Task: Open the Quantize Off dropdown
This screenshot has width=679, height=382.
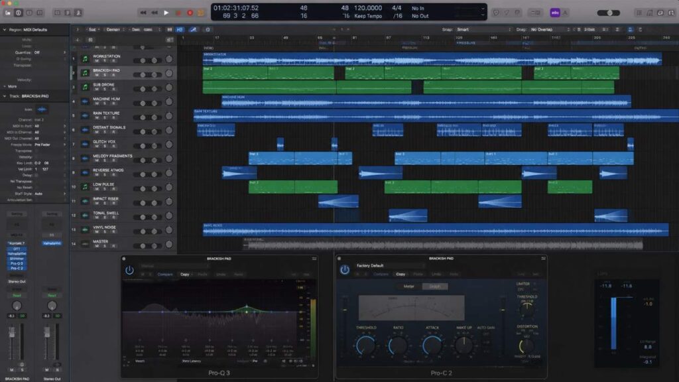Action: click(x=50, y=52)
